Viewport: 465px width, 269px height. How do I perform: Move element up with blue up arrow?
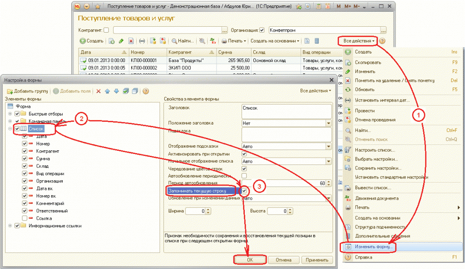pos(108,91)
